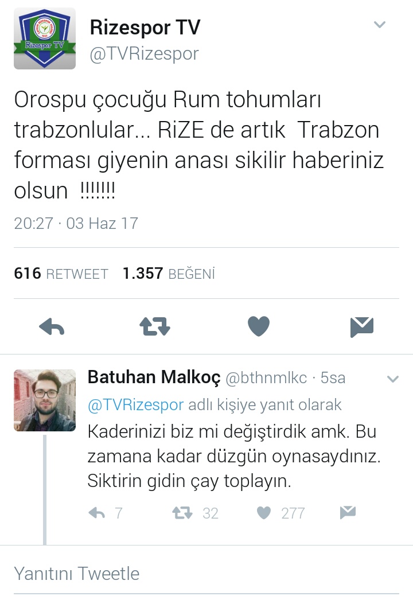The height and width of the screenshot is (600, 413).
Task: Share Batuhan's reply via message icon
Action: point(348,512)
